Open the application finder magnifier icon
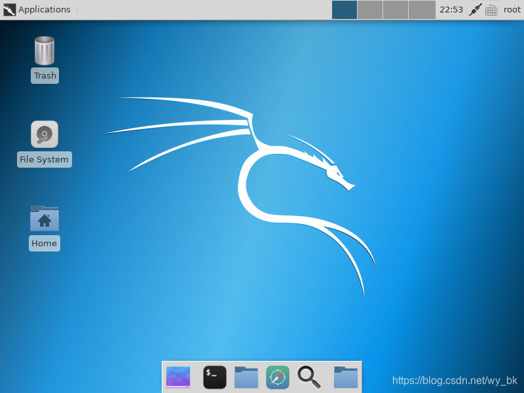Viewport: 524px width, 393px height. (x=309, y=378)
